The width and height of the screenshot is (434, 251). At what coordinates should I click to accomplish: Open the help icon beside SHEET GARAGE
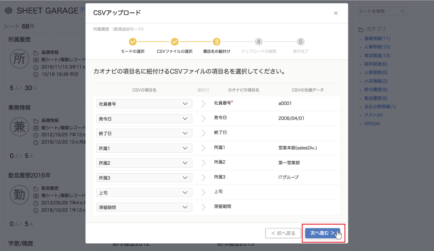[x=82, y=9]
